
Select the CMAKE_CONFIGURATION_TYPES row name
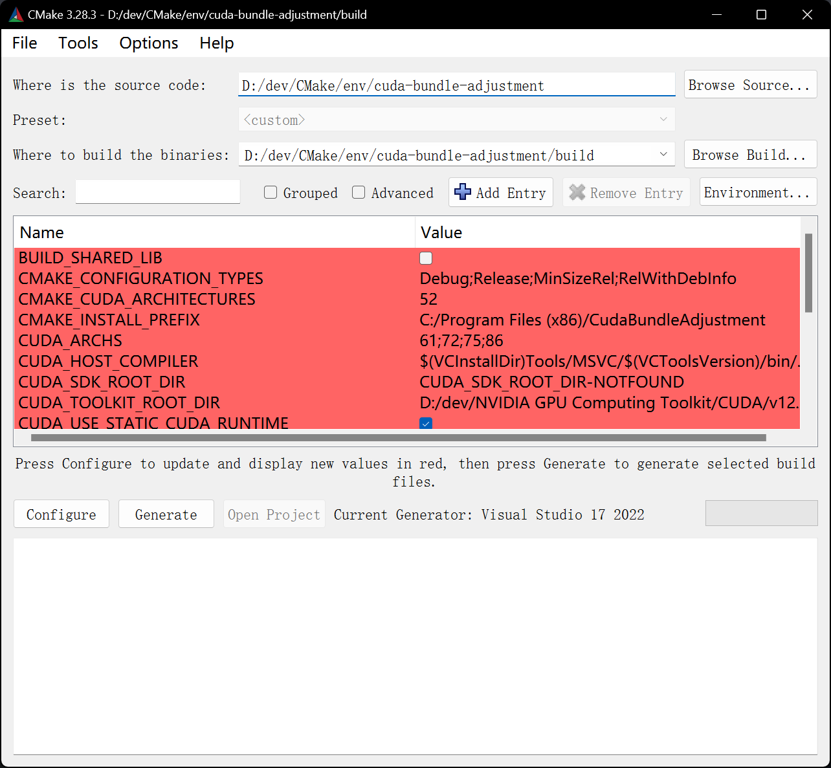[x=141, y=279]
